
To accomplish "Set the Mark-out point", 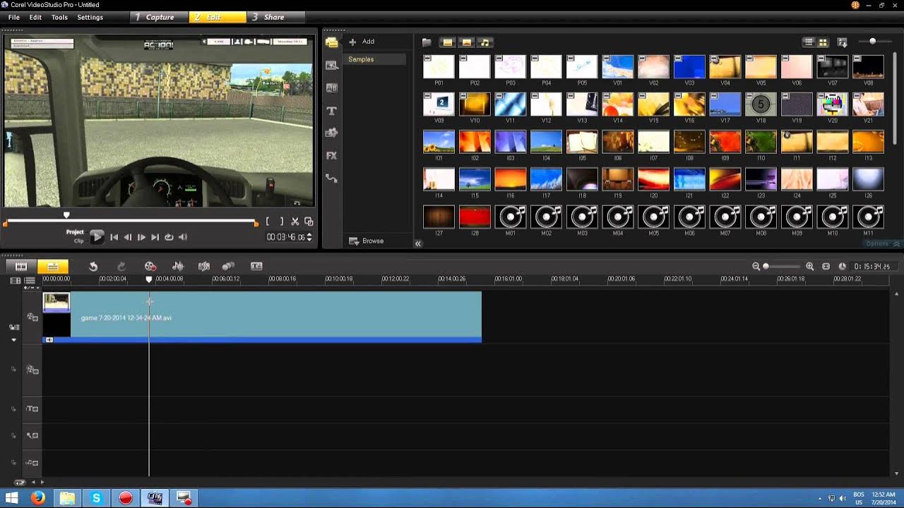I will coord(281,222).
